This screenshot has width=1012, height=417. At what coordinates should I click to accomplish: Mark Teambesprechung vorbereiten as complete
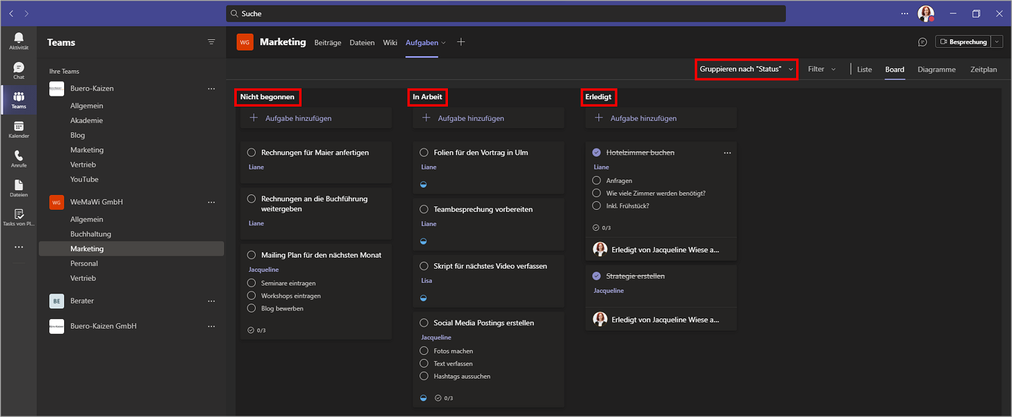[x=424, y=209]
